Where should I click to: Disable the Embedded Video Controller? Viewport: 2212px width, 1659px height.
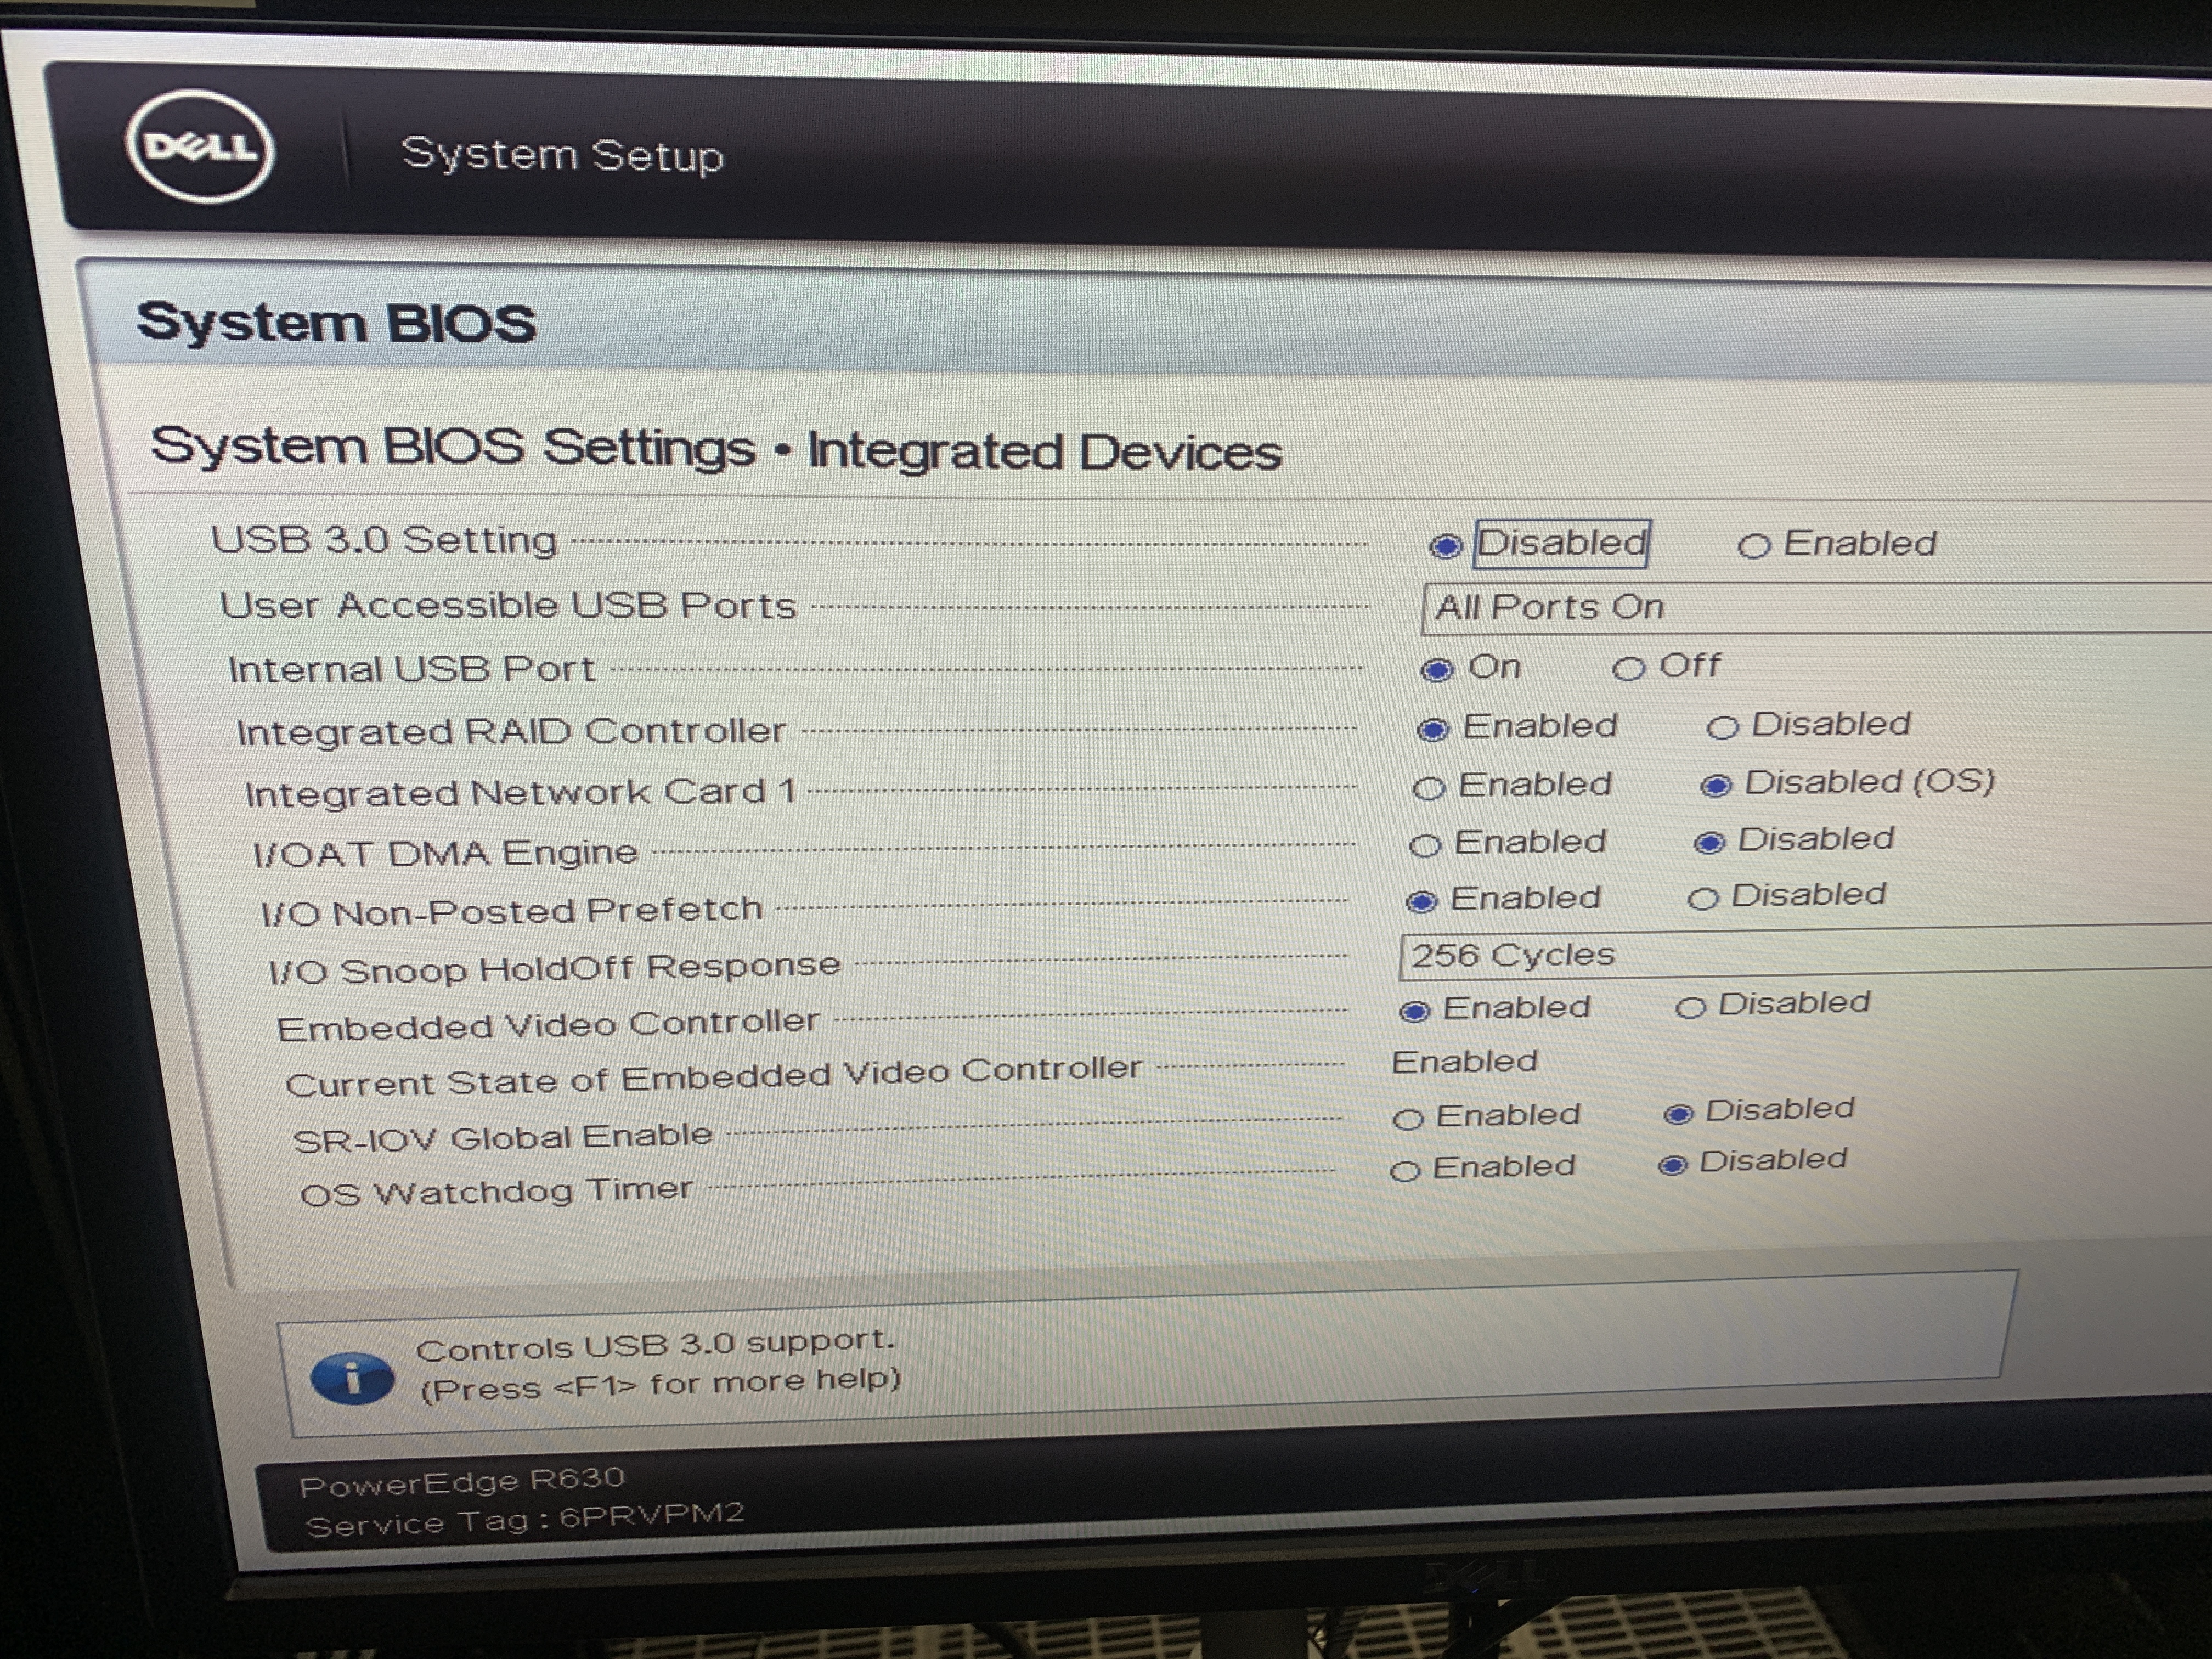coord(1690,1007)
